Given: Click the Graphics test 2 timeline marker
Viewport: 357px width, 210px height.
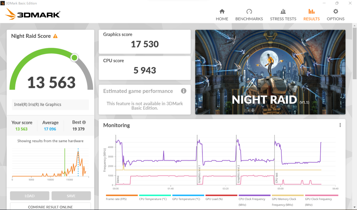Looking at the screenshot, I should (238, 174).
